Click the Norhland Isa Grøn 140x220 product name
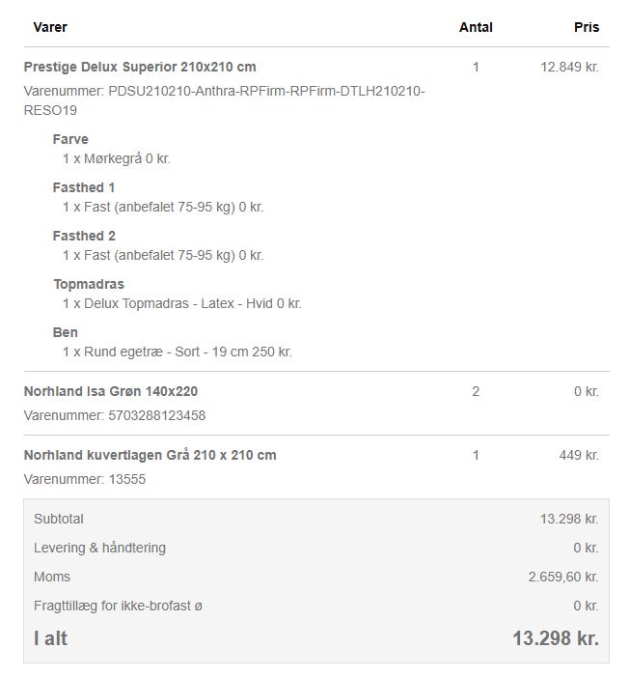630x677 pixels. point(111,391)
